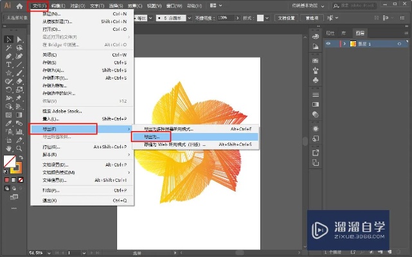
Task: Switch to the 图层 panel tab
Action: 360,33
